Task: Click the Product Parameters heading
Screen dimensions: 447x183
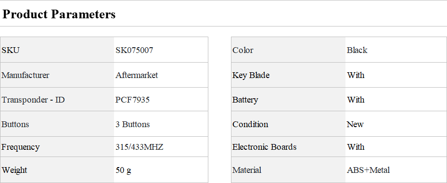Action: pos(59,14)
